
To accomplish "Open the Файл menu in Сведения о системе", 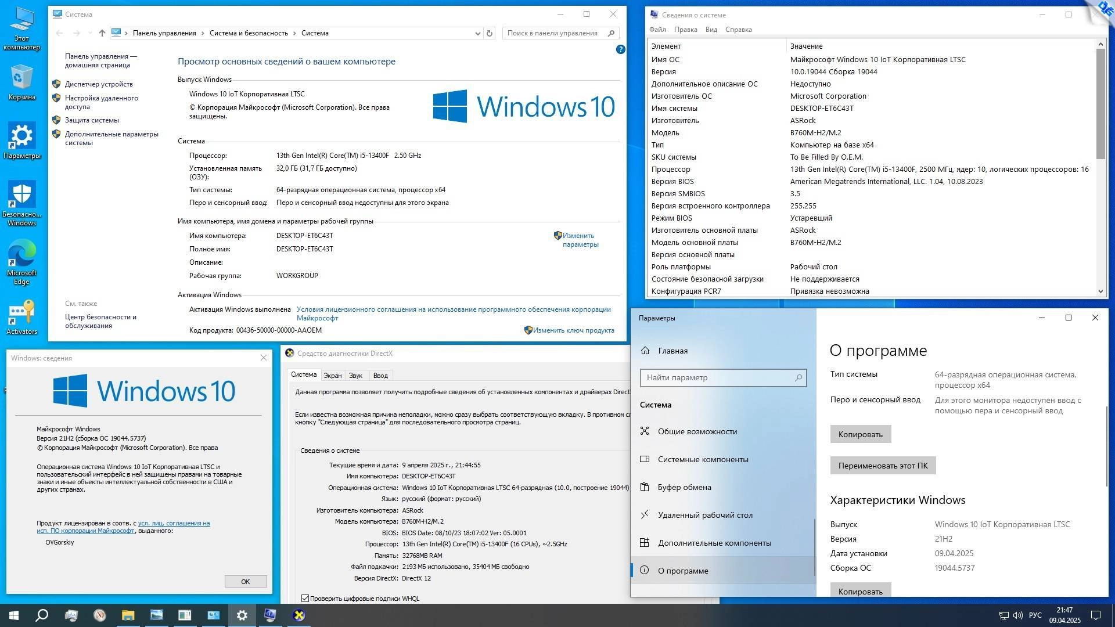I will pos(658,29).
